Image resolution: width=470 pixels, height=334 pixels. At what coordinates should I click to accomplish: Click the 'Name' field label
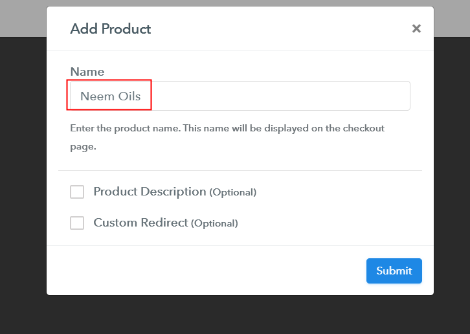(87, 72)
